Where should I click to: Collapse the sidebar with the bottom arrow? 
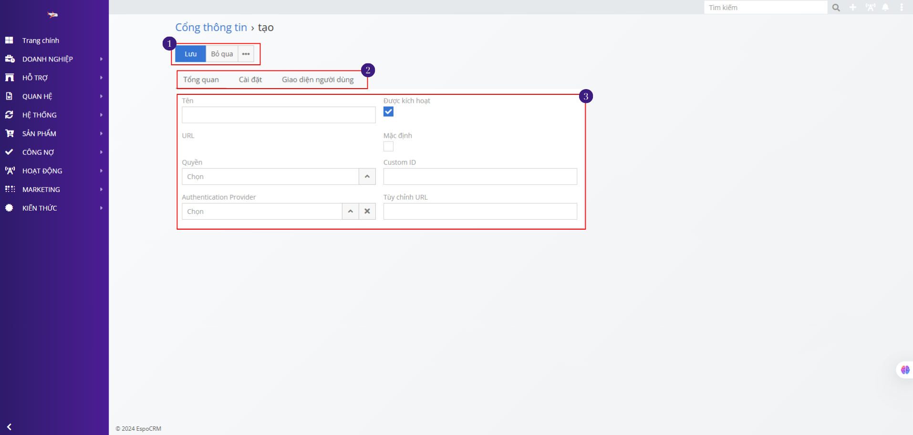coord(9,427)
